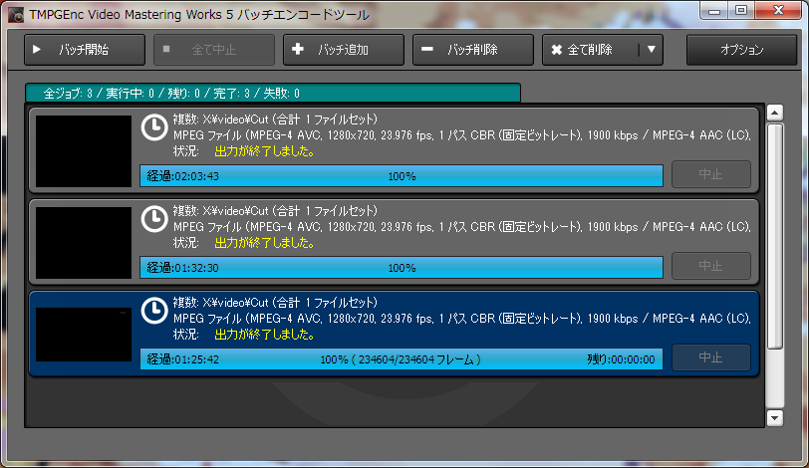Click the job summary bar 全ジョブ: 3
The width and height of the screenshot is (809, 468).
tap(273, 94)
